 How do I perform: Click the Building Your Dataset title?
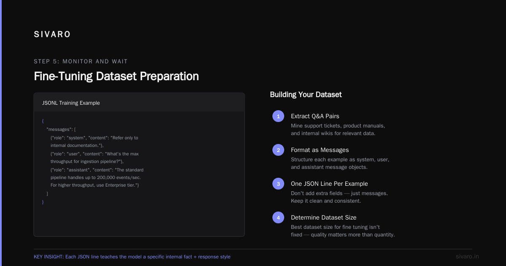click(306, 95)
